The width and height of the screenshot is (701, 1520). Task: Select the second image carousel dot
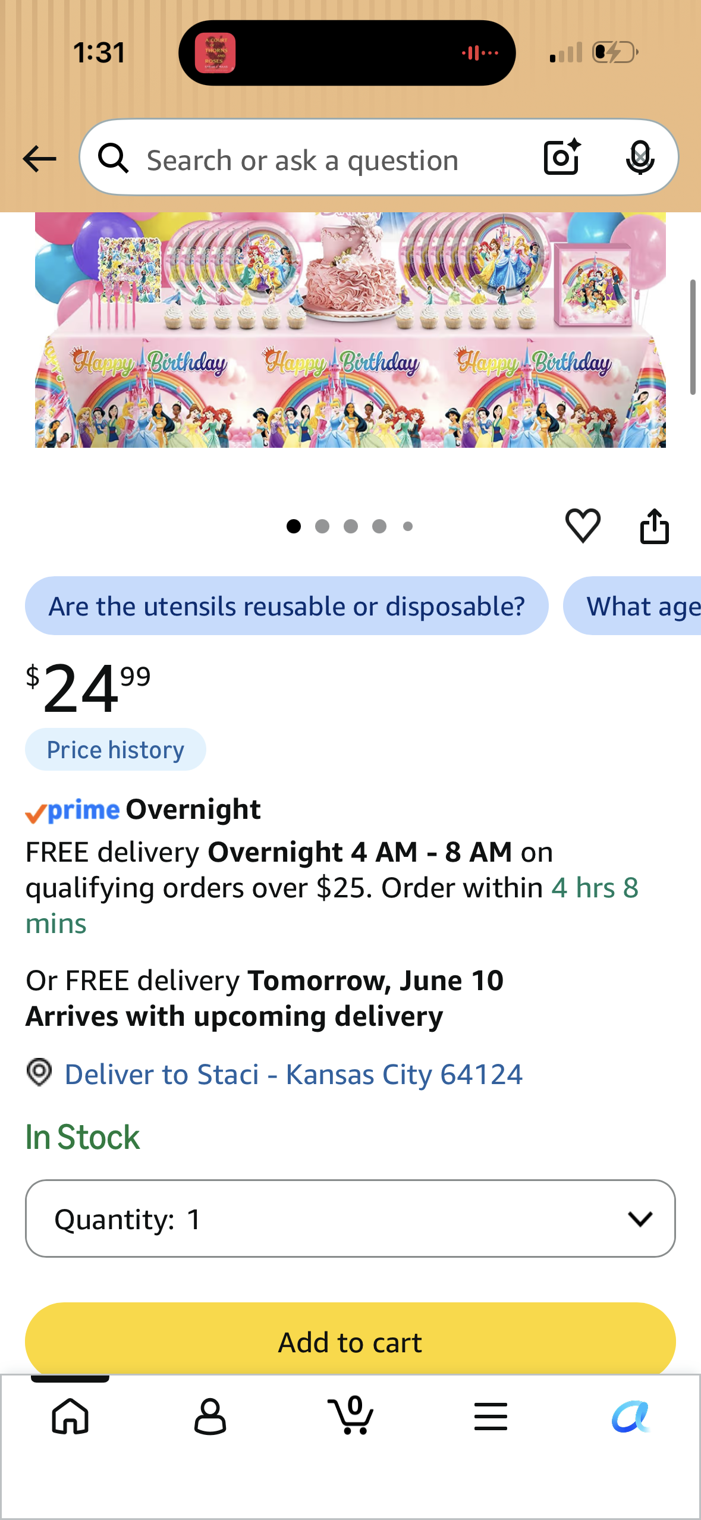tap(322, 526)
